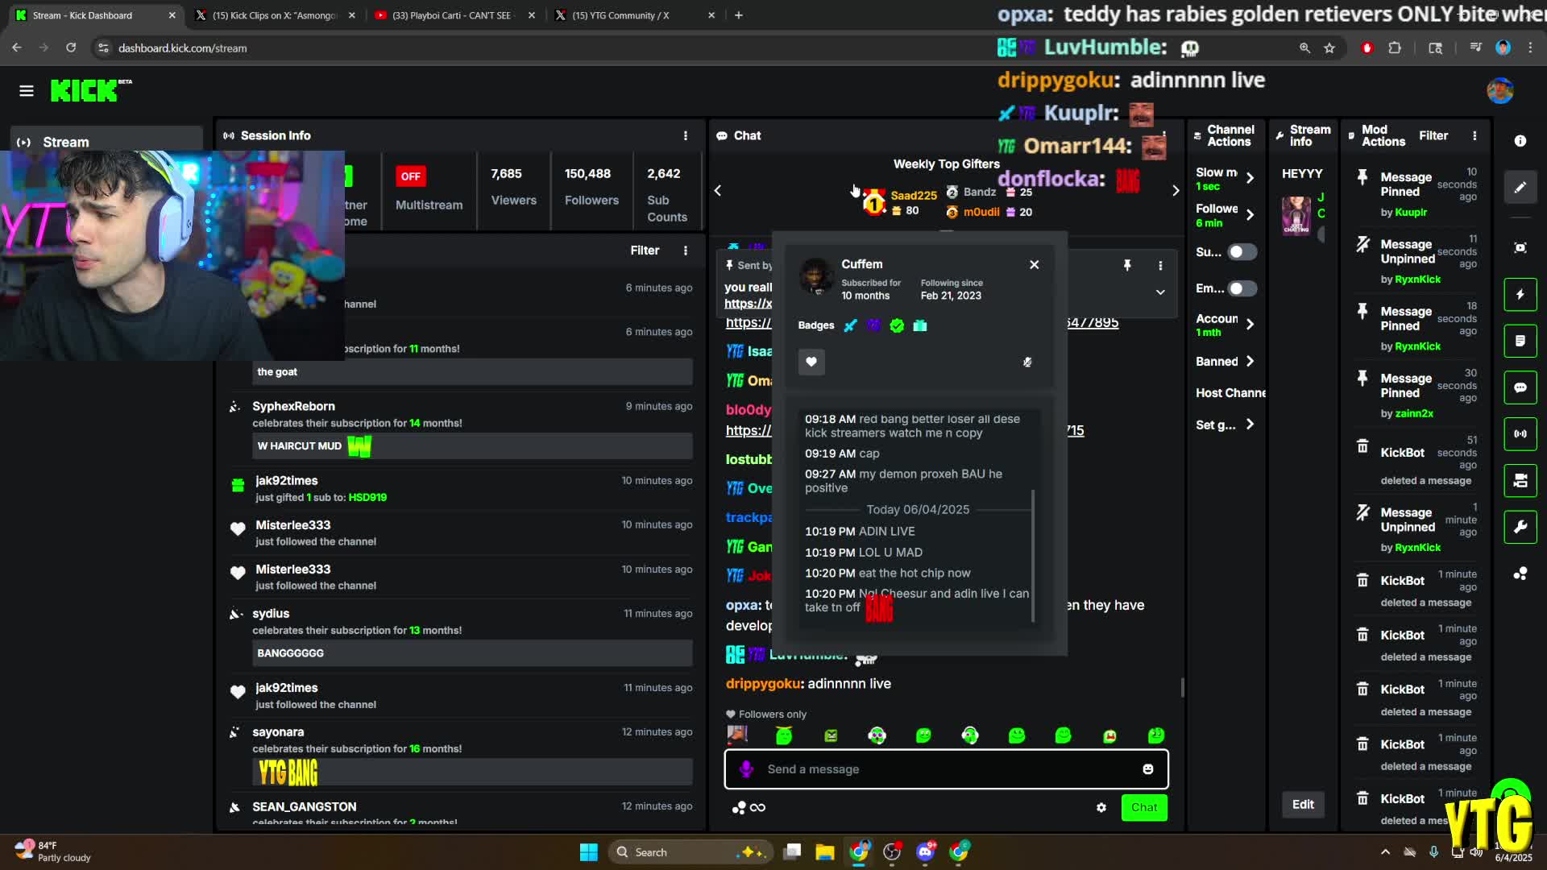1547x870 pixels.
Task: Switch to Kick Clips on X browser tab
Action: click(275, 15)
